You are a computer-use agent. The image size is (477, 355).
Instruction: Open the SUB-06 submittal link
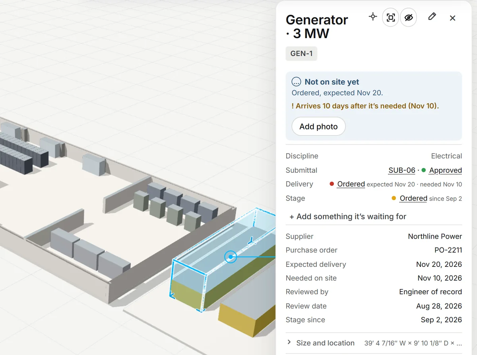click(402, 170)
